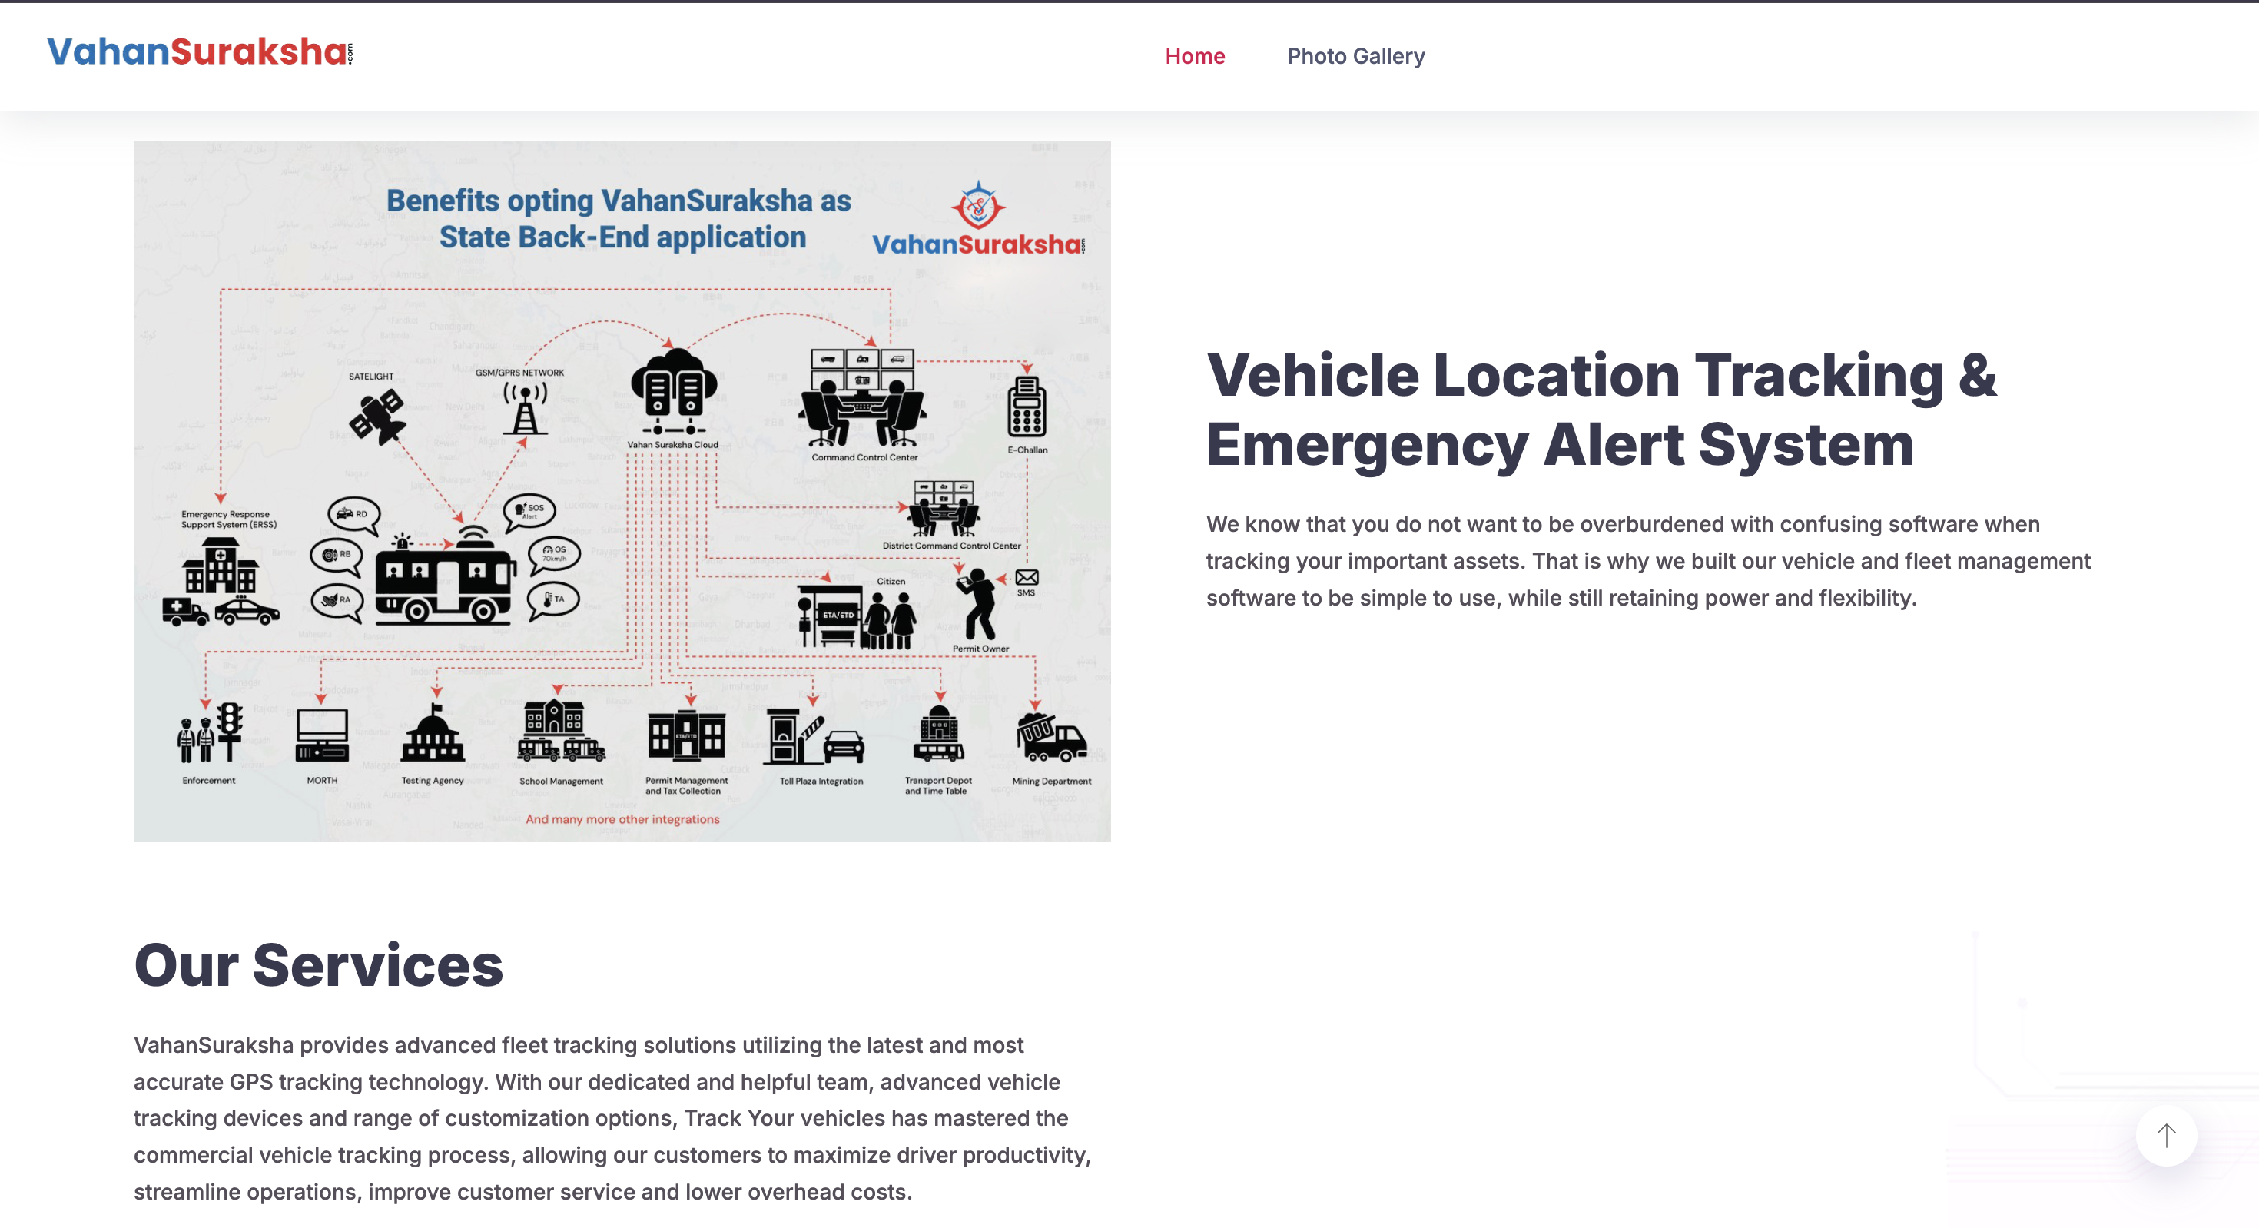Viewport: 2259px width, 1228px height.
Task: Click the VahanSuraksha logo in the header
Action: pyautogui.click(x=200, y=52)
